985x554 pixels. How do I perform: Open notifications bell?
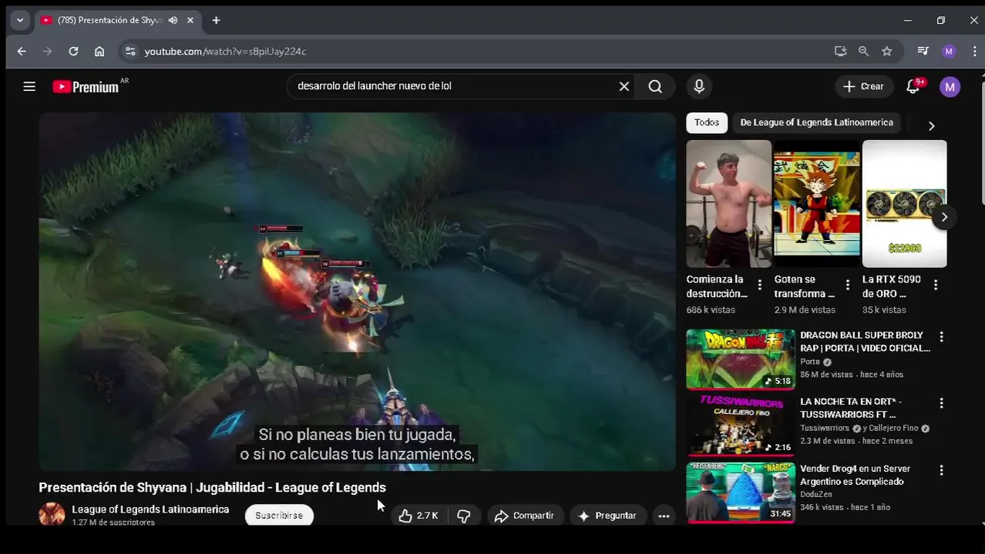click(913, 86)
